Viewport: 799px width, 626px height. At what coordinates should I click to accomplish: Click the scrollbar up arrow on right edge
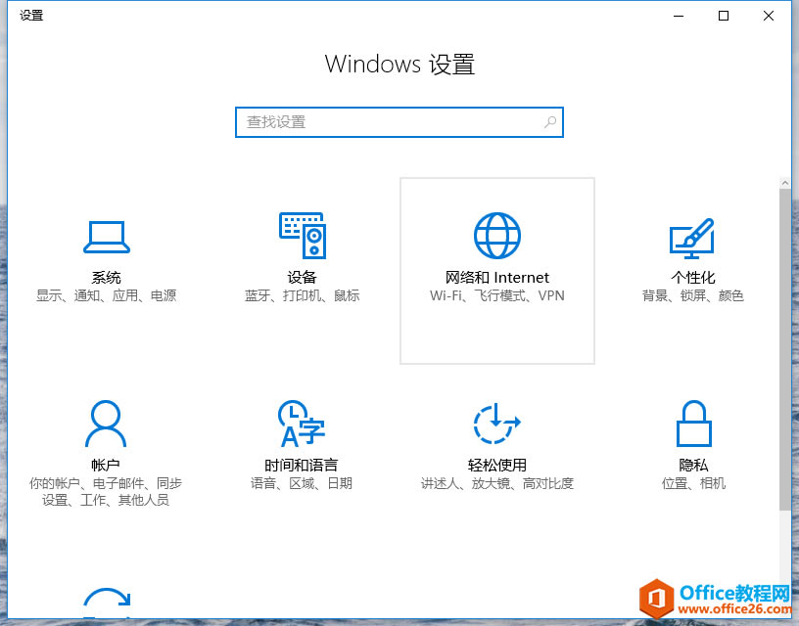tap(786, 181)
